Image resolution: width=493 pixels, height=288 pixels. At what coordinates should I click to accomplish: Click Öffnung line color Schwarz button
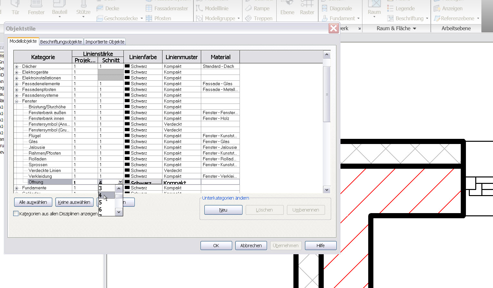[143, 182]
